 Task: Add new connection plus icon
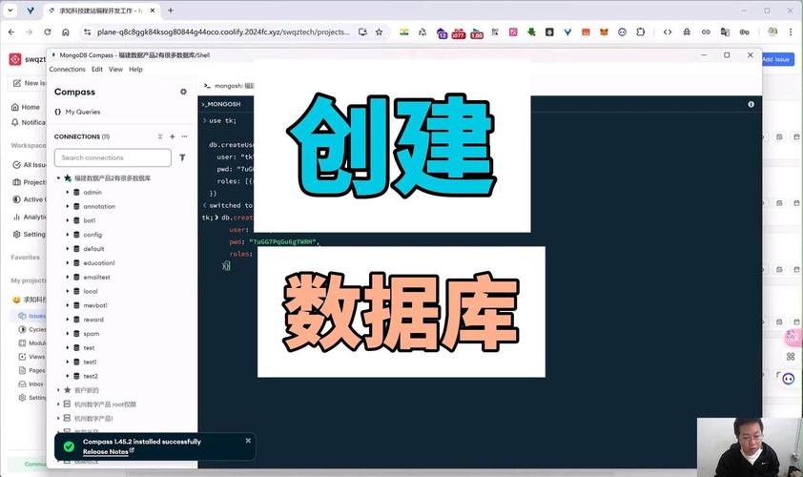click(172, 136)
